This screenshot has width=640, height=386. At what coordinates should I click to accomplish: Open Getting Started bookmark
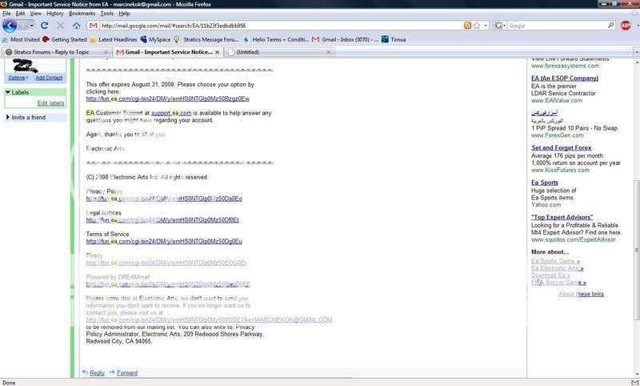[x=65, y=39]
